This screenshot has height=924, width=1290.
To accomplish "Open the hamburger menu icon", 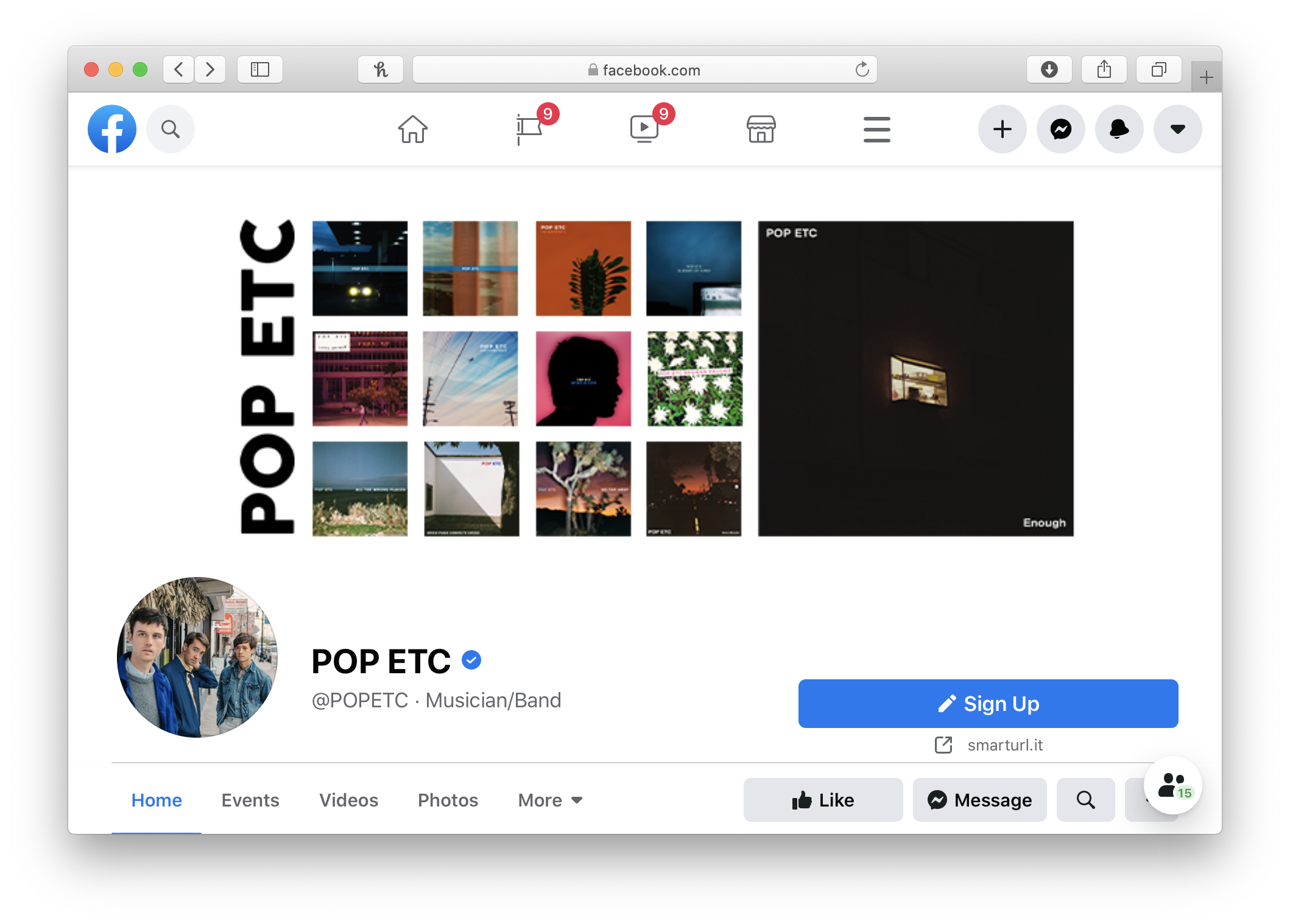I will click(877, 129).
